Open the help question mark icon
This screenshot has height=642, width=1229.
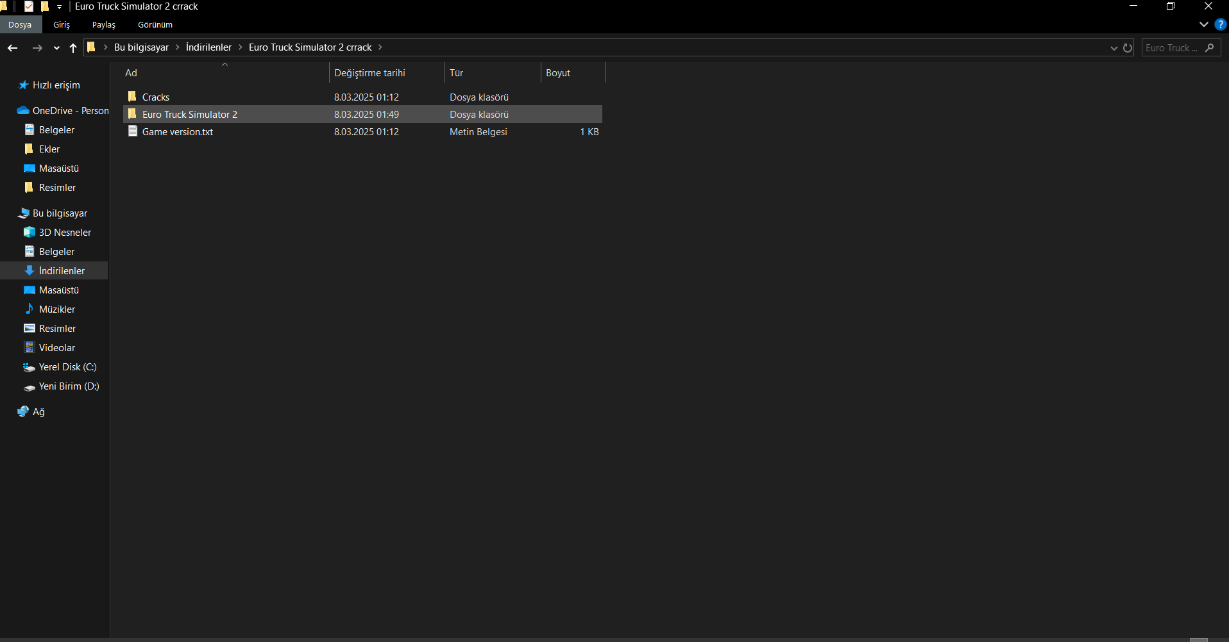click(1220, 24)
